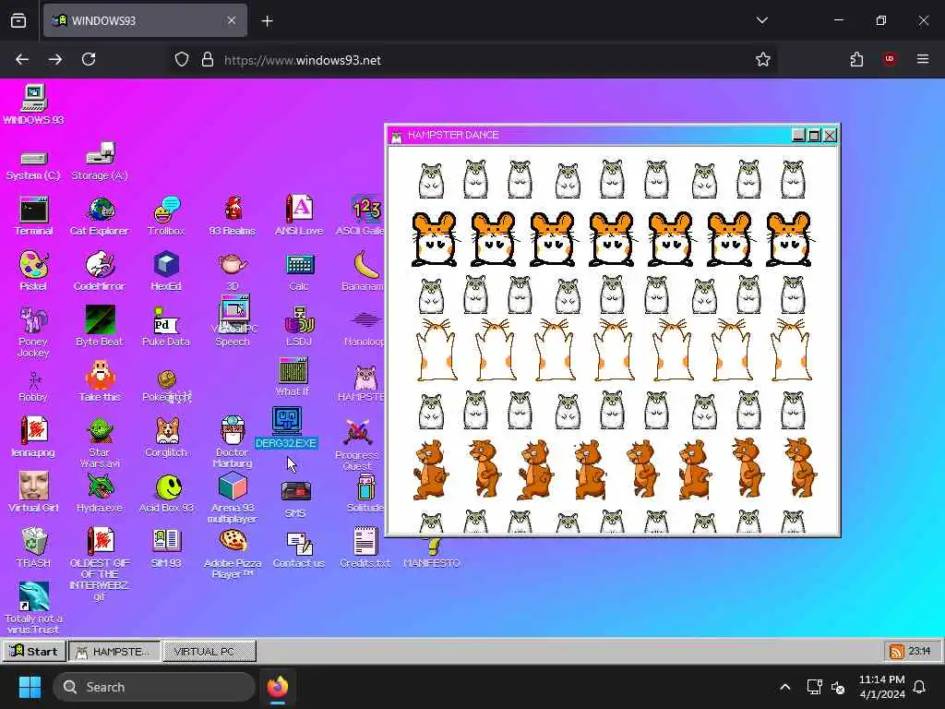Open Credits.txt file icon

tap(365, 548)
